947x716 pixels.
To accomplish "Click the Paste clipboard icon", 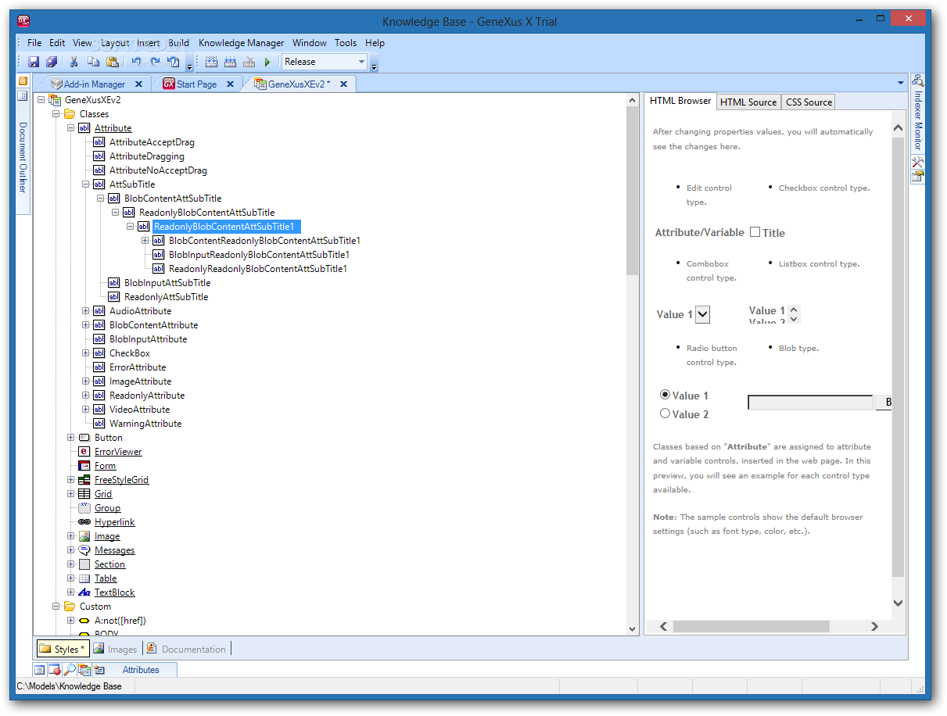I will 113,62.
